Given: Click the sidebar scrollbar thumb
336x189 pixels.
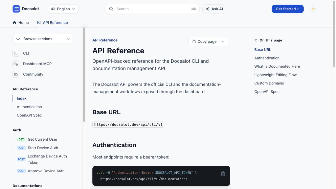Looking at the screenshot, I should tap(84, 75).
